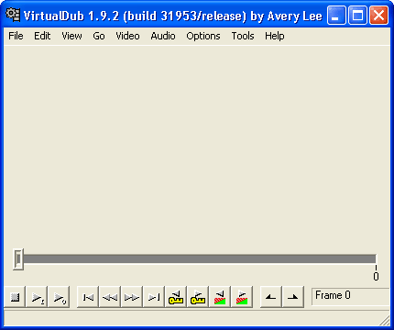394x330 pixels.
Task: Set selection end mark-out button
Action: click(x=293, y=297)
